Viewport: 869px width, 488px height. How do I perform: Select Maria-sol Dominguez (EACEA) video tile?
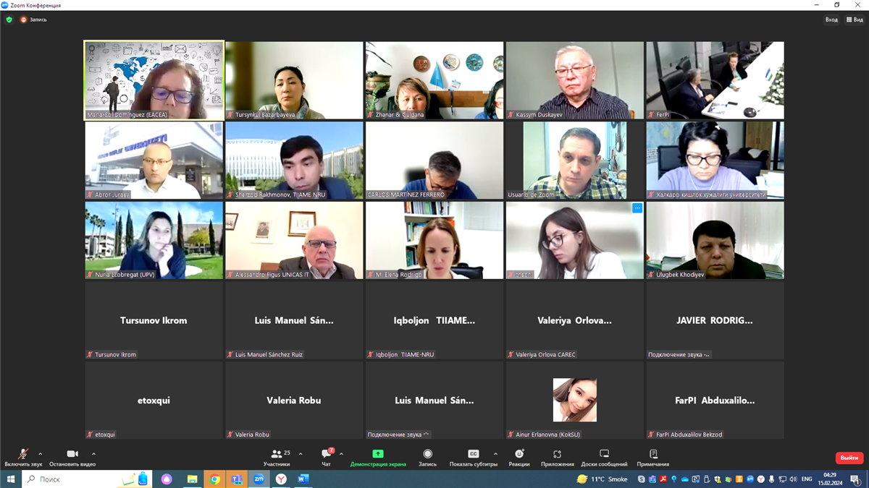point(154,80)
